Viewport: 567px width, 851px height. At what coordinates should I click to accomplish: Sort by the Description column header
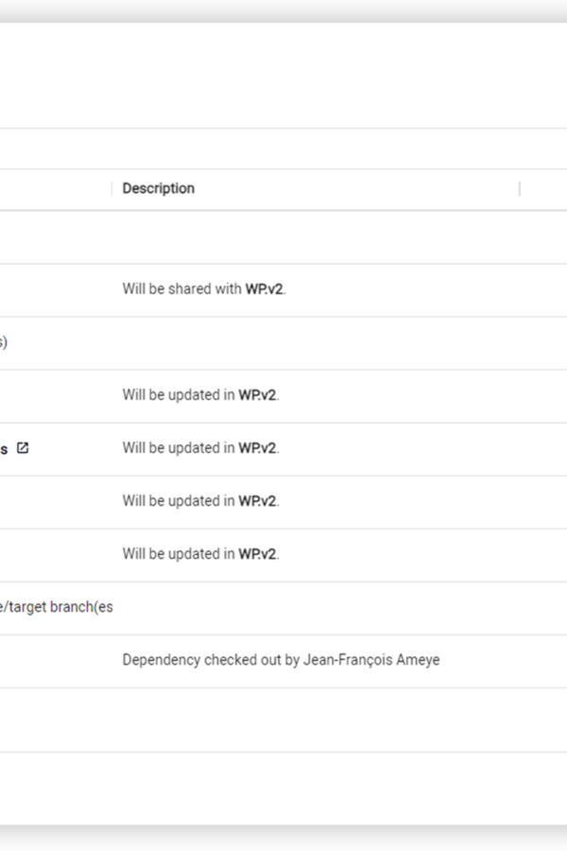(x=159, y=188)
